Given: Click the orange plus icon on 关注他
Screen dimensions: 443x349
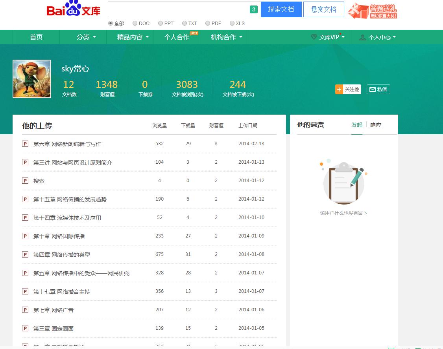Looking at the screenshot, I should (339, 90).
